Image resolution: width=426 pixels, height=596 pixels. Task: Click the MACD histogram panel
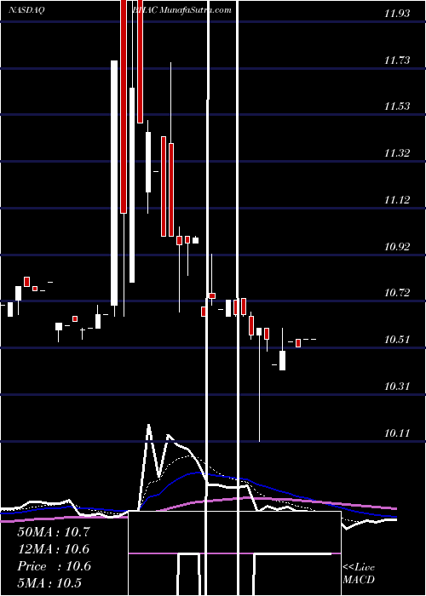click(x=234, y=553)
